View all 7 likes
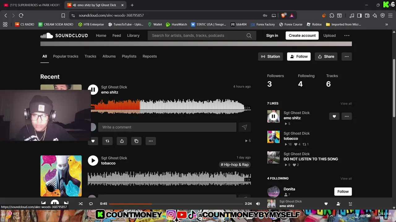The height and width of the screenshot is (222, 396). click(346, 104)
